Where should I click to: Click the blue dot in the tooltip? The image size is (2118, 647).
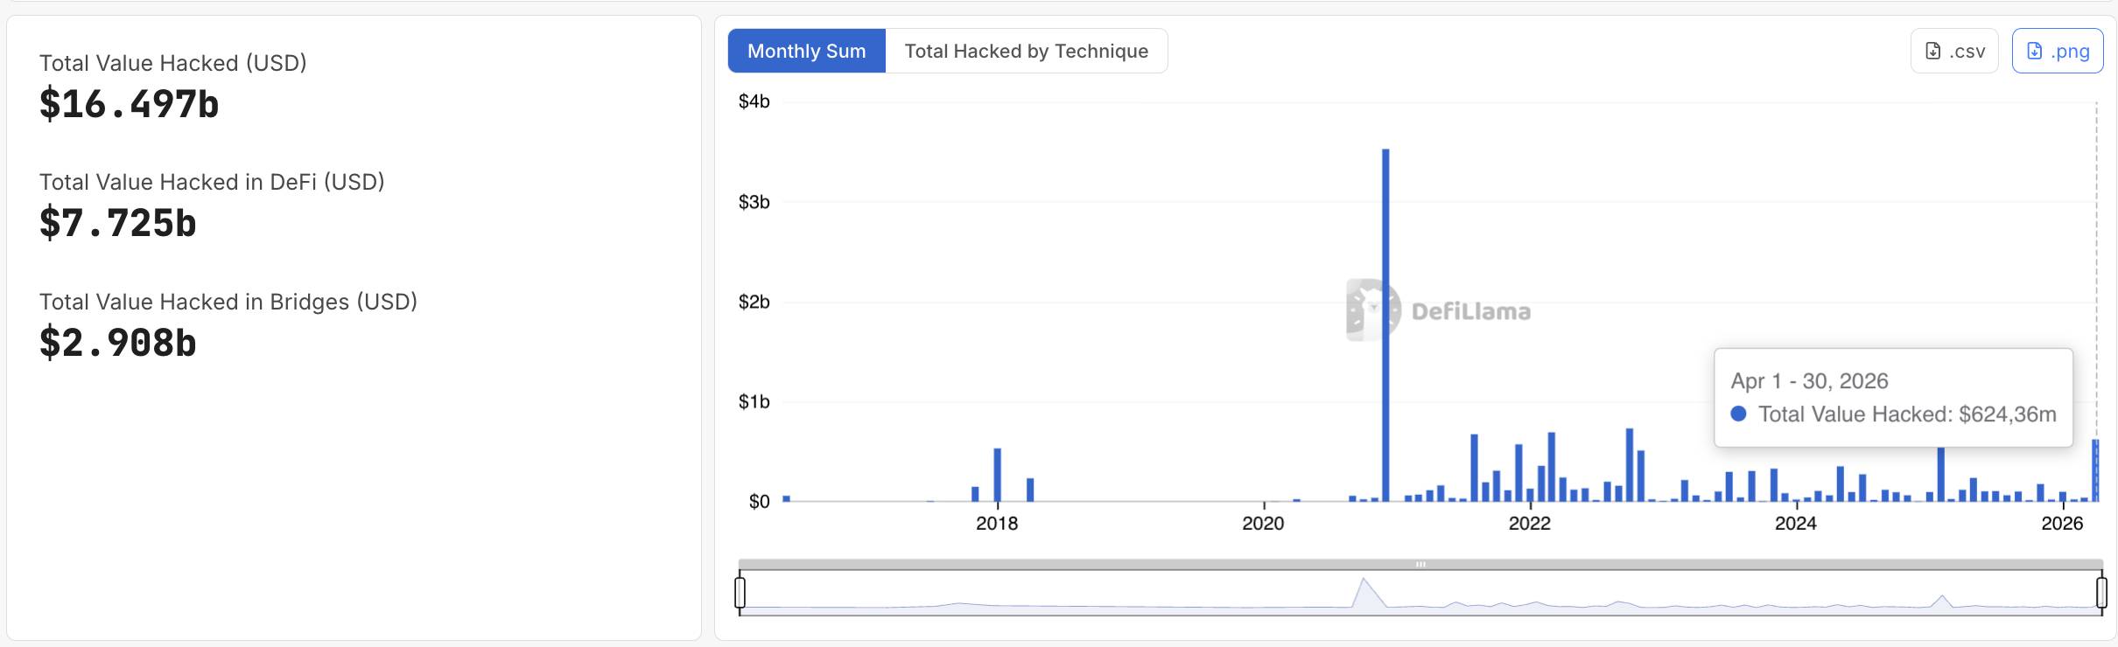[x=1739, y=414]
